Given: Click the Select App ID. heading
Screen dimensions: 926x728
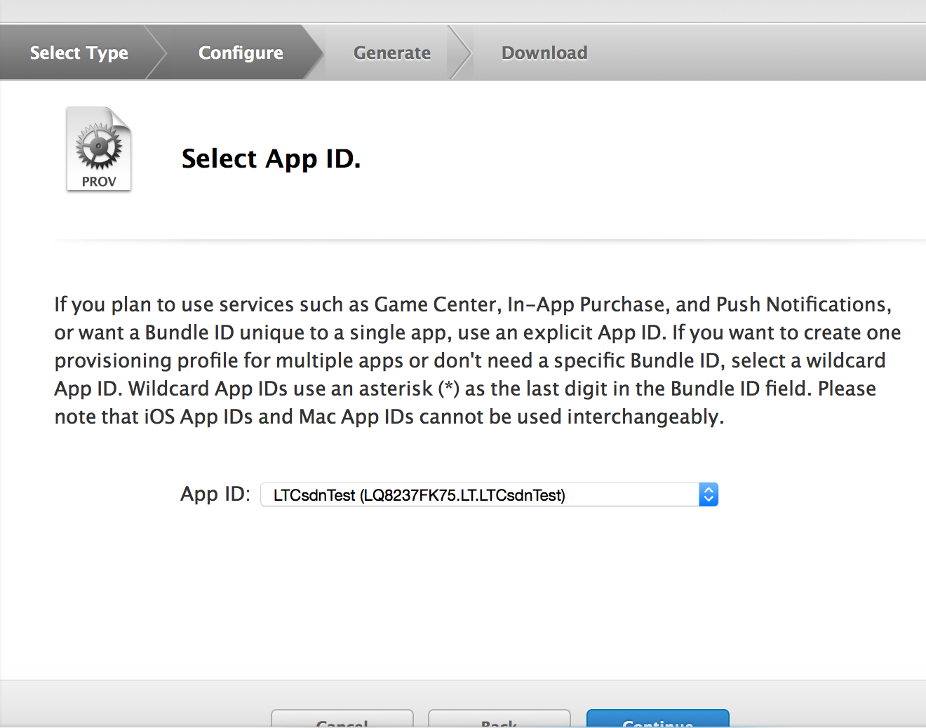Looking at the screenshot, I should (x=271, y=159).
